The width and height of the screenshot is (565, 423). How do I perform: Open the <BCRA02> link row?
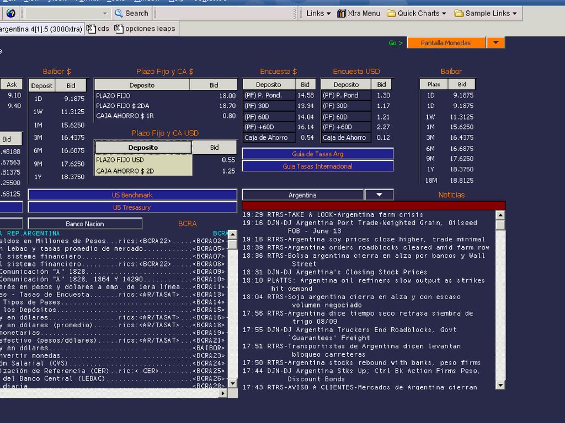[x=113, y=241]
